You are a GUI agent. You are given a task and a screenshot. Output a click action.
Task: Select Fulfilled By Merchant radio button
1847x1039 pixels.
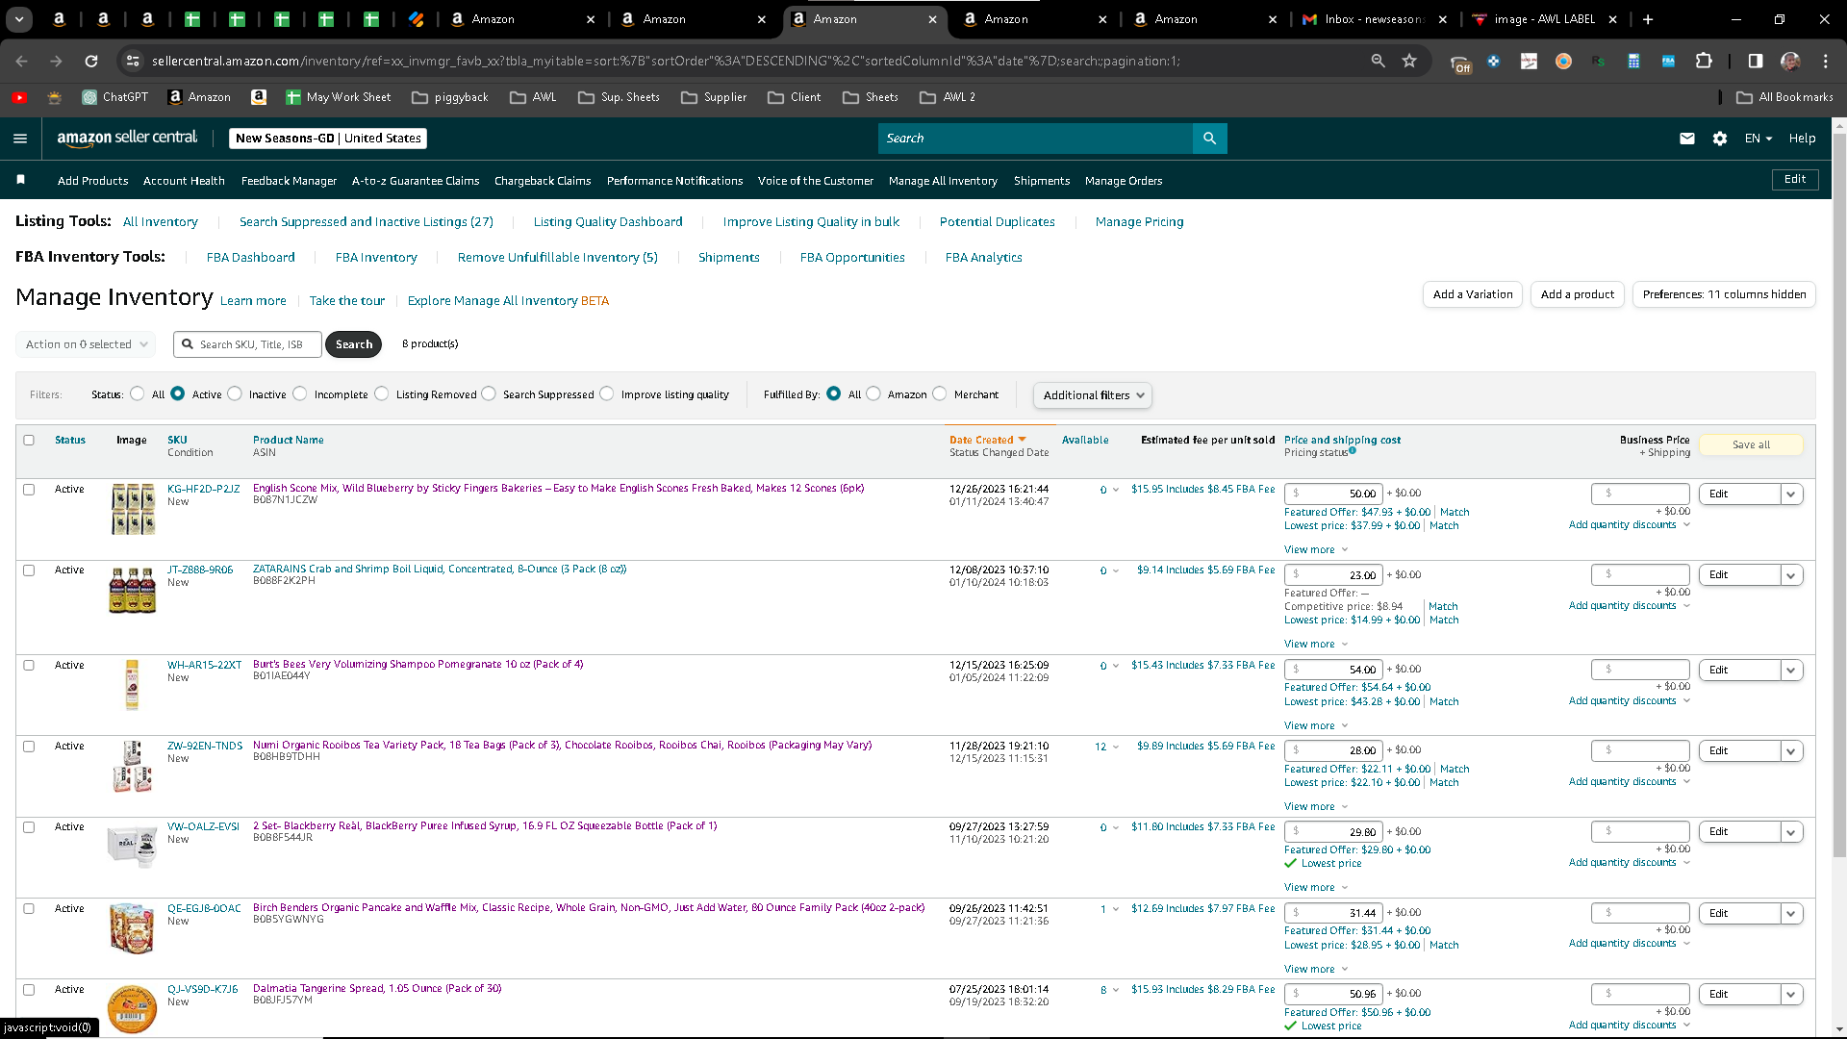[x=940, y=393]
